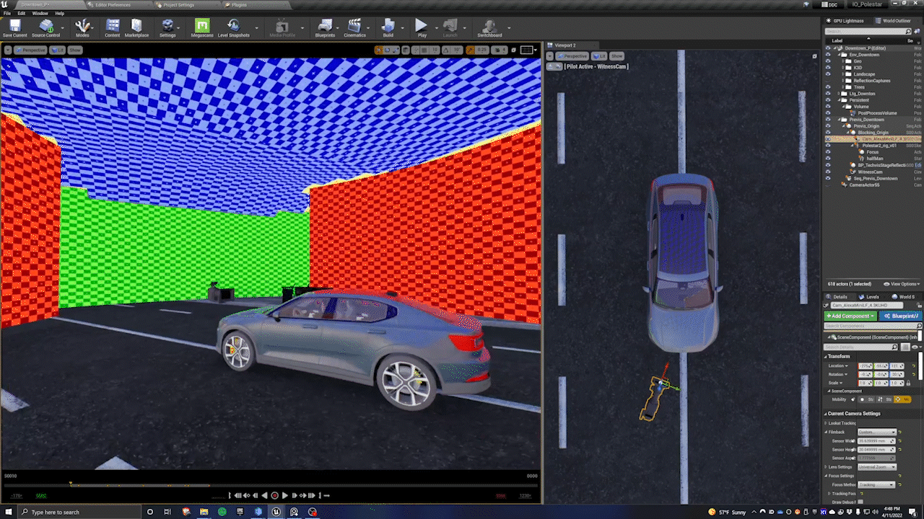Hide the Polestar2_rig_v01 actor

[828, 146]
